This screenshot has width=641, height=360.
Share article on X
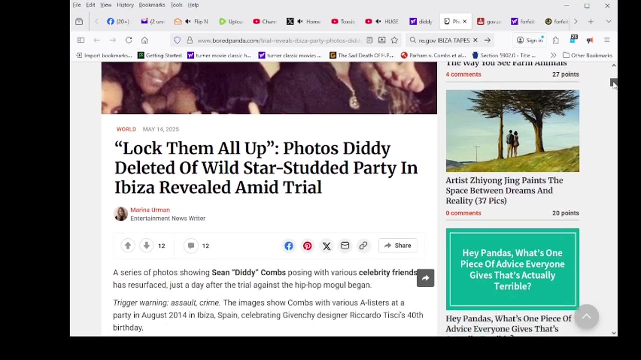pos(327,245)
